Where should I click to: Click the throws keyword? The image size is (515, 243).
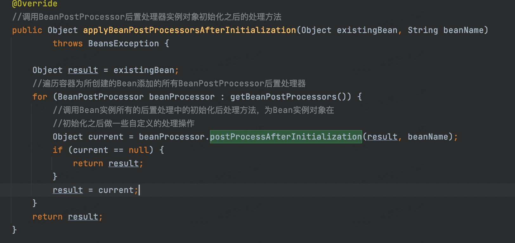(x=68, y=43)
